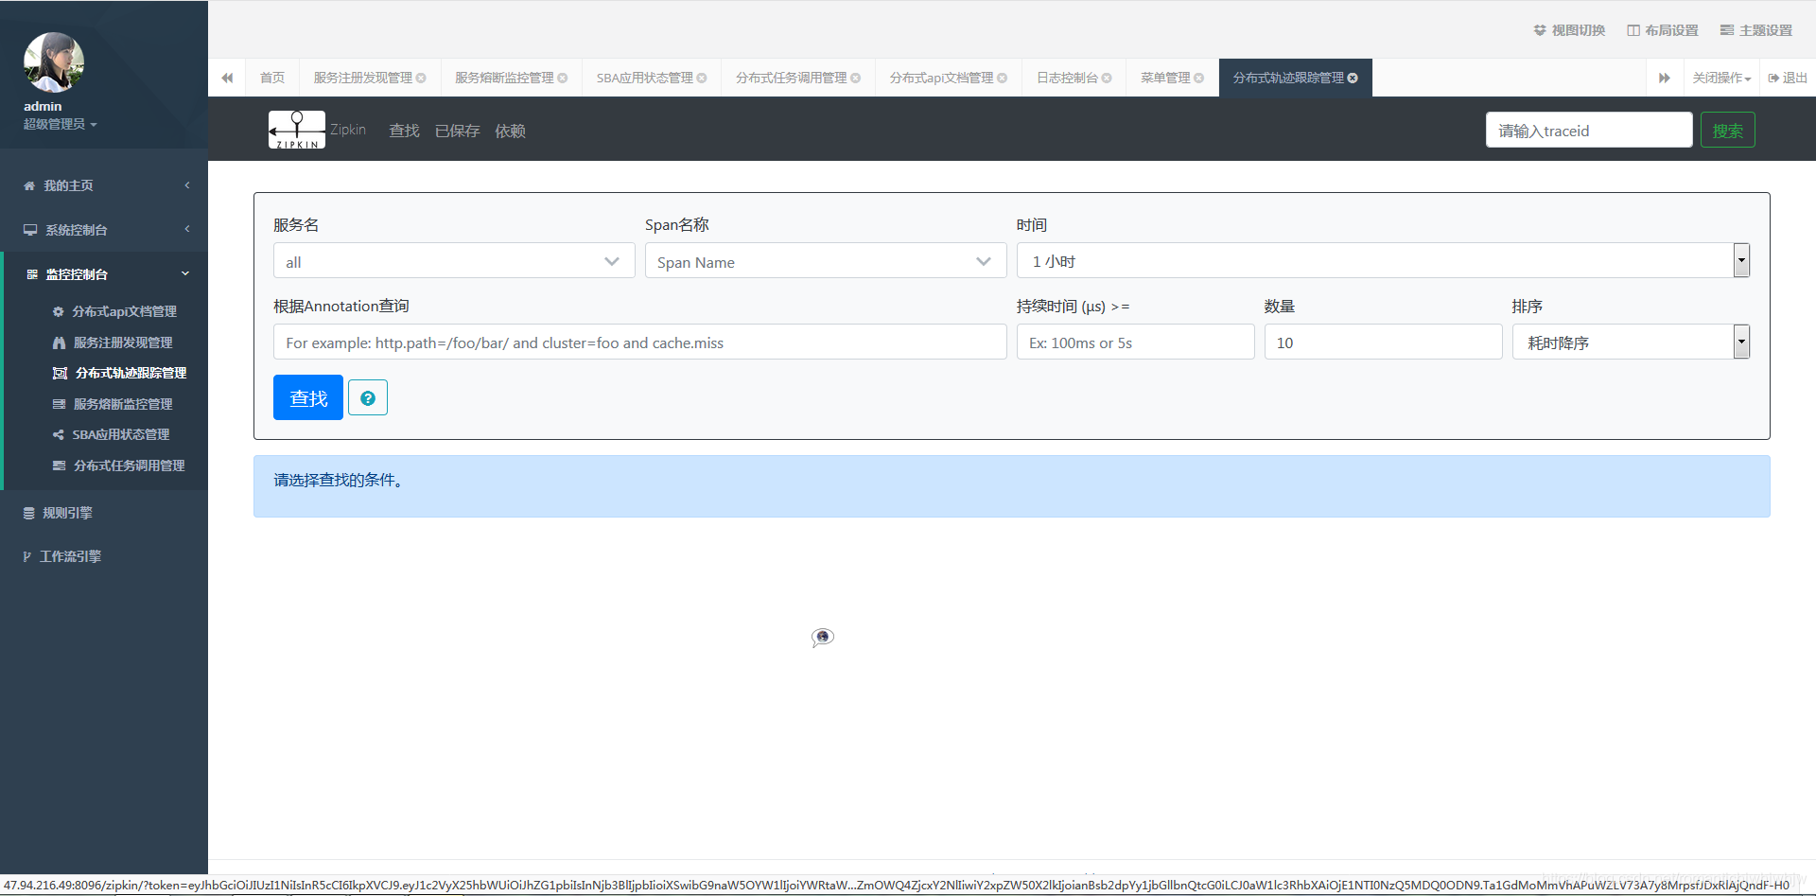Click the gear icon beside 分布式api文档管理
1816x896 pixels.
click(59, 311)
